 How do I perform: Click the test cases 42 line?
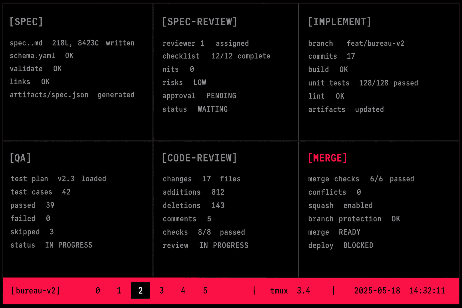pos(41,192)
